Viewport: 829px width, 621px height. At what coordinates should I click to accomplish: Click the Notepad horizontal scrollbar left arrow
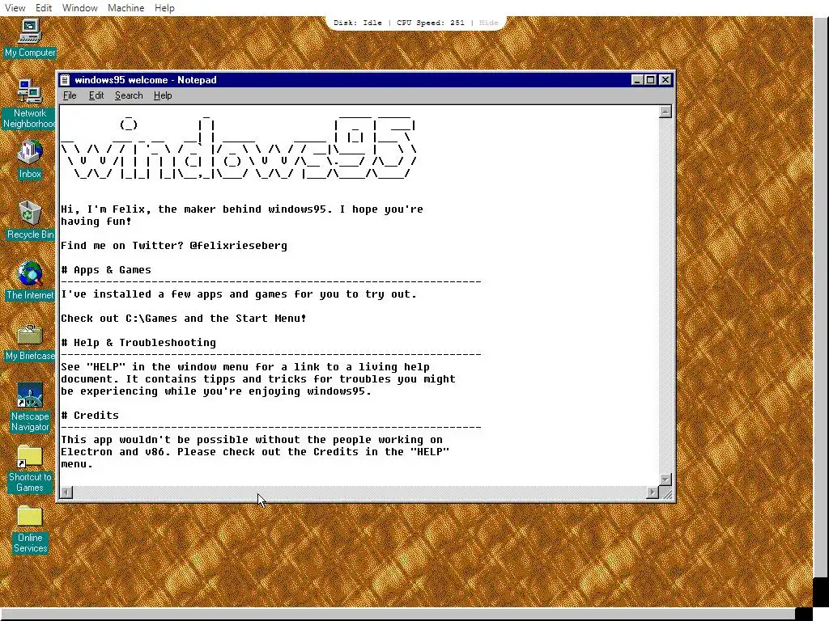click(66, 492)
